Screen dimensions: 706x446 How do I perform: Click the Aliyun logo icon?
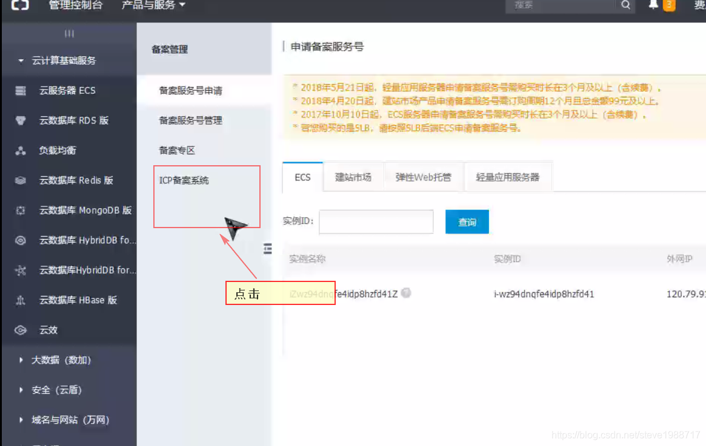pyautogui.click(x=20, y=5)
